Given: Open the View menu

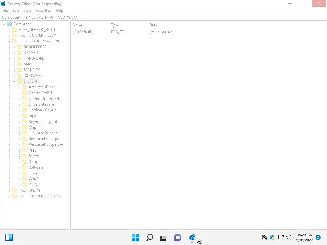Looking at the screenshot, I should 27,11.
